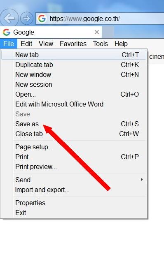164x257 pixels.
Task: Select Import and export... entry
Action: 74,190
